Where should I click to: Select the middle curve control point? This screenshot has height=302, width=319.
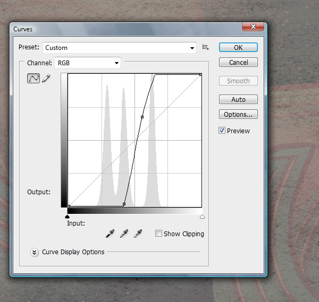(142, 117)
